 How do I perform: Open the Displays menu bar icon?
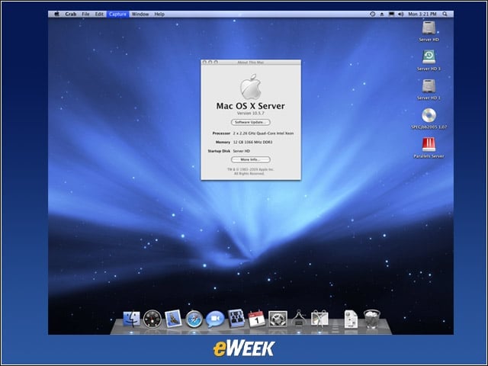pos(391,14)
